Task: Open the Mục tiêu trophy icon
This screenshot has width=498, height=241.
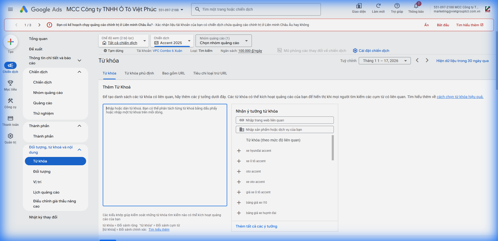Action: (x=10, y=83)
